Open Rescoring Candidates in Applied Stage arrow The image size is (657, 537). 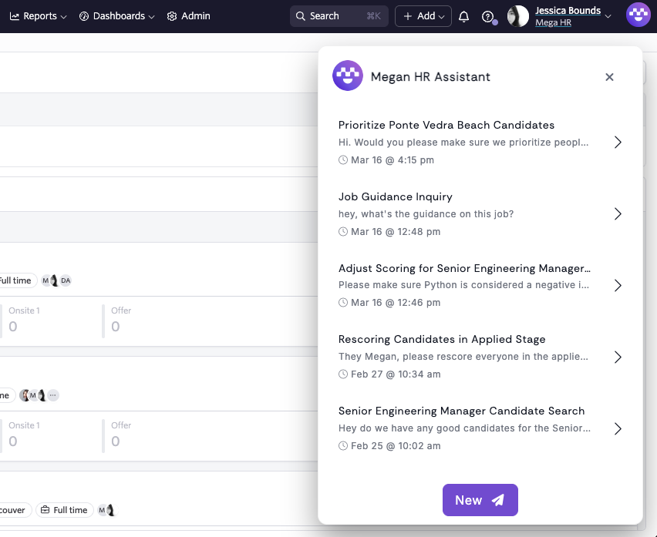click(617, 357)
